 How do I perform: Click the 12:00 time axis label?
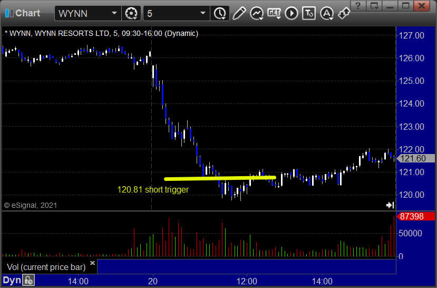coord(247,281)
